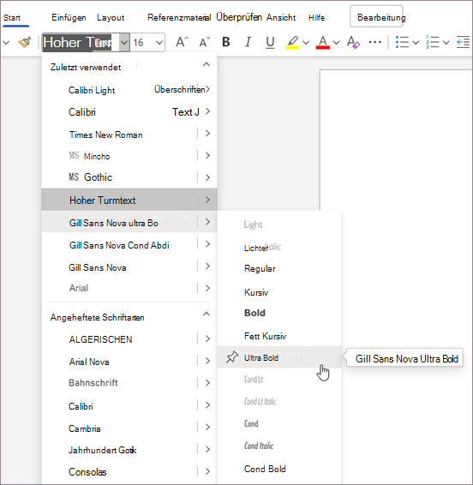Expand the Arial Nova submenu arrow

click(x=208, y=361)
